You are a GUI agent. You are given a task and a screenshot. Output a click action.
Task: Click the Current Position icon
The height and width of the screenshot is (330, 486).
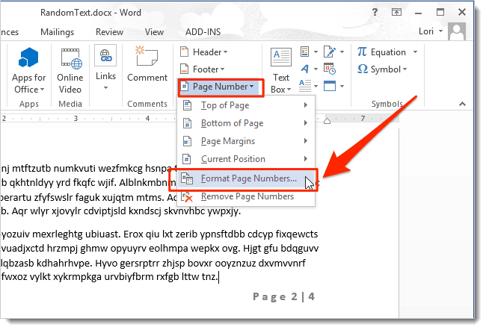pos(187,159)
